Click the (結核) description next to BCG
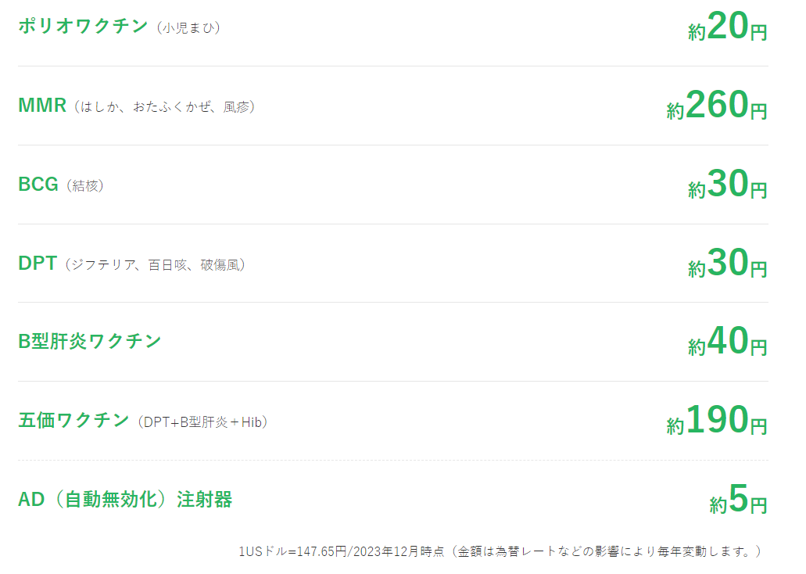This screenshot has width=806, height=574. pos(85,185)
